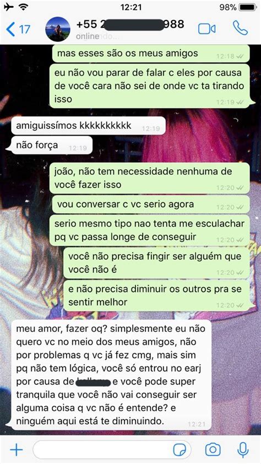
Task: Open contact's profile picture
Action: click(x=58, y=29)
